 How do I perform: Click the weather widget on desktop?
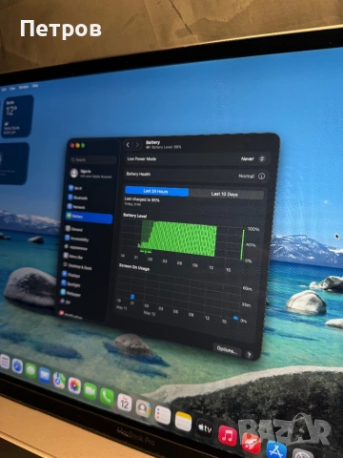[x=18, y=116]
